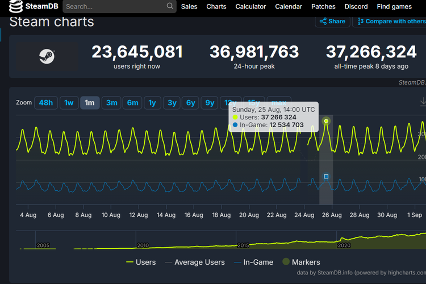
Task: Click the search magnifier icon
Action: click(x=170, y=6)
